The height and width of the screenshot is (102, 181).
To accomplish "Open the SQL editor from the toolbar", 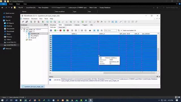I will click(x=94, y=22).
